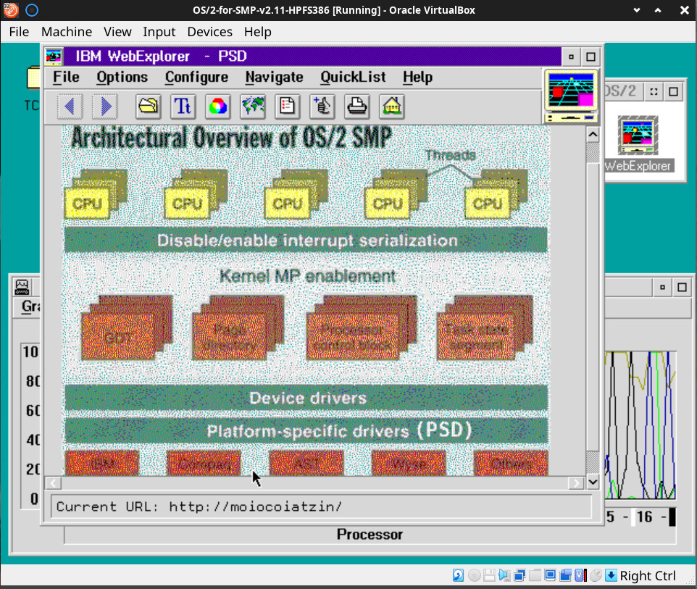Click the VirtualBox hard disk status icon
This screenshot has width=697, height=589.
[x=458, y=575]
